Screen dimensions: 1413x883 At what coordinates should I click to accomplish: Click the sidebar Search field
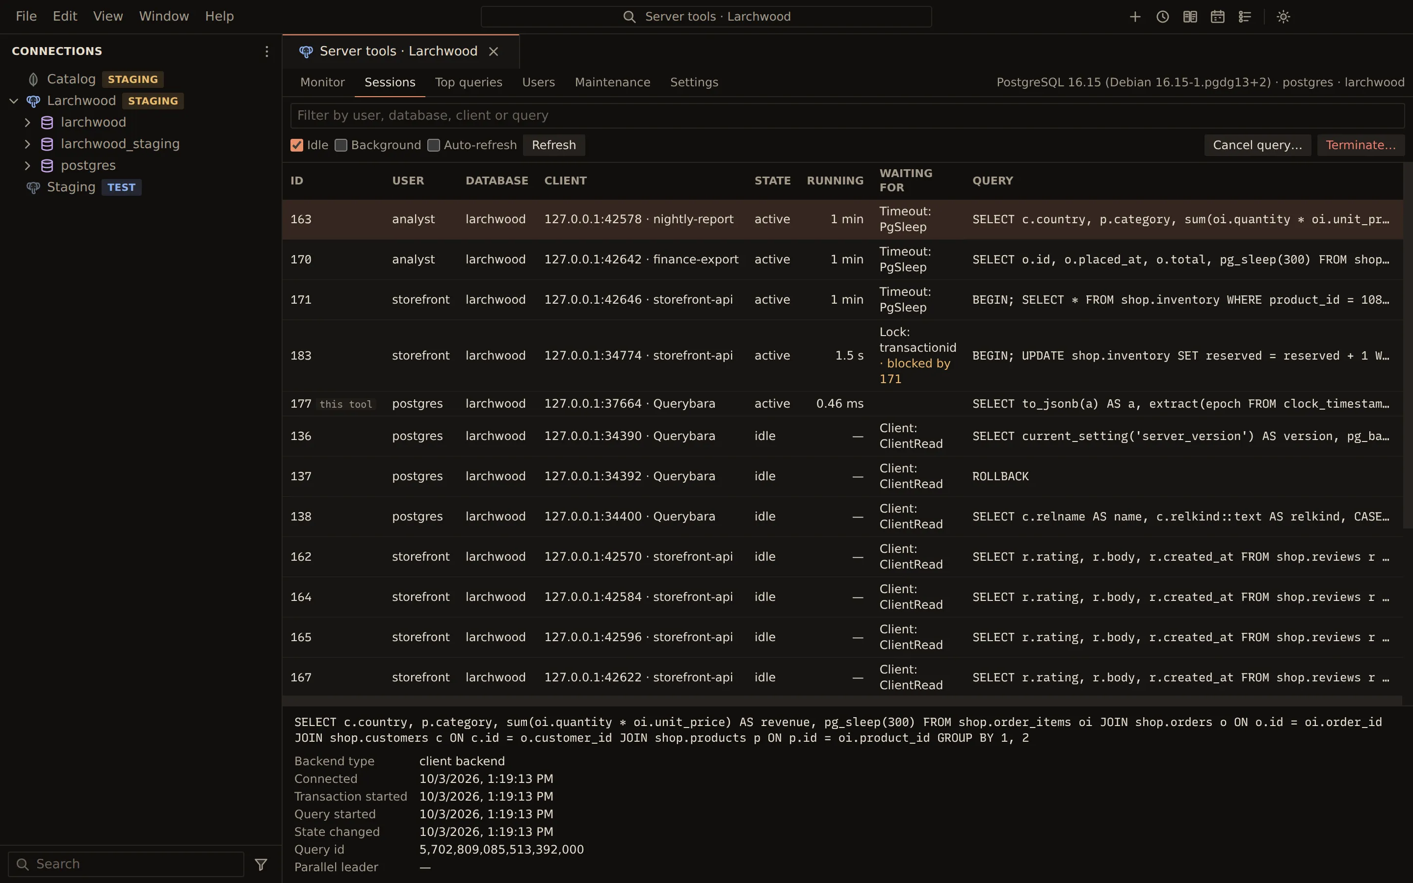126,864
